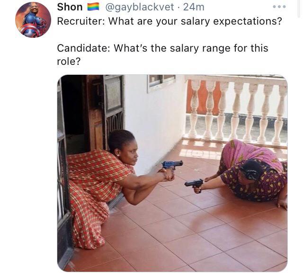
Task: Click Shon's Captain America profile avatar
Action: [x=33, y=20]
